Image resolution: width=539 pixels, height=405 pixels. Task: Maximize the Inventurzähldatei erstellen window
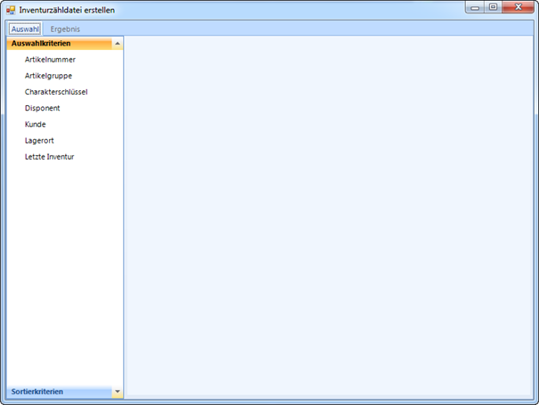(x=493, y=7)
